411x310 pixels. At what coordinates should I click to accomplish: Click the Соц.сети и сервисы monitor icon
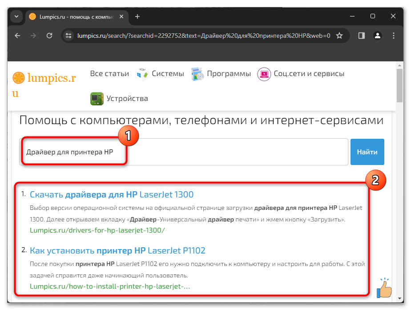click(x=264, y=74)
